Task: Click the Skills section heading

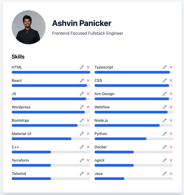Action: point(18,56)
